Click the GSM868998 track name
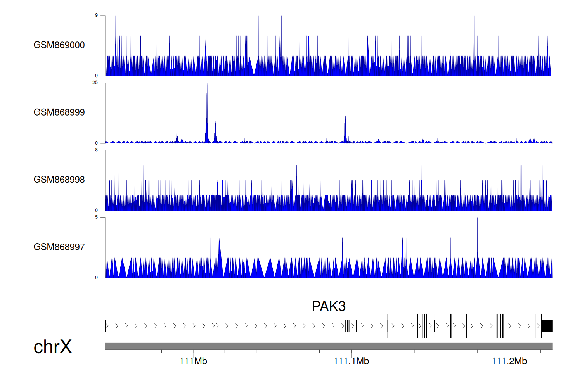582x380 pixels. (x=59, y=180)
